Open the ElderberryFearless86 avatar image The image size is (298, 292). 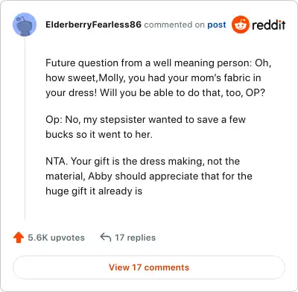click(25, 25)
